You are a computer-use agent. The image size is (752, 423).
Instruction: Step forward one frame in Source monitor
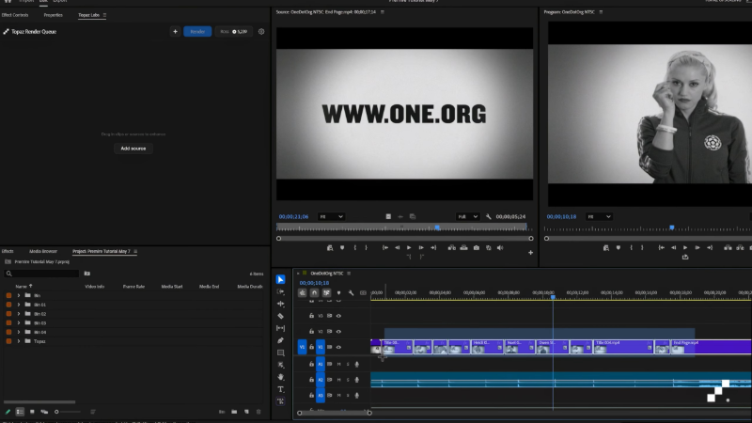(421, 248)
